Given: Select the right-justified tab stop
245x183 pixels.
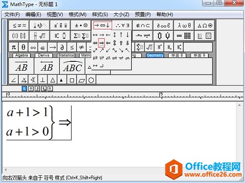Looking at the screenshot, I should point(37,89).
